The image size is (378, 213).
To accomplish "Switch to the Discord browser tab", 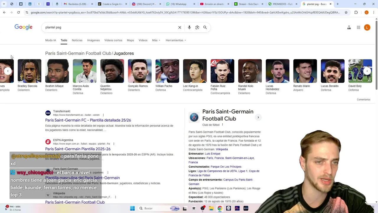I will [x=146, y=4].
